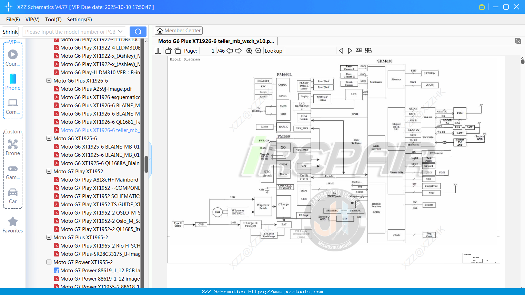Collapse the Moto G7 Plus XT1965-2 group
The image size is (525, 295).
click(49, 238)
